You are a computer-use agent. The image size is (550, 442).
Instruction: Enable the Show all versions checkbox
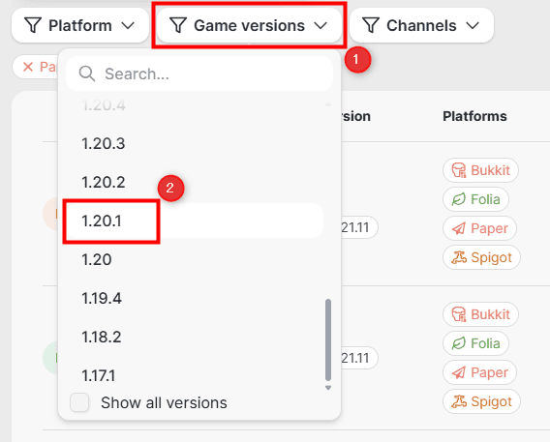tap(79, 402)
